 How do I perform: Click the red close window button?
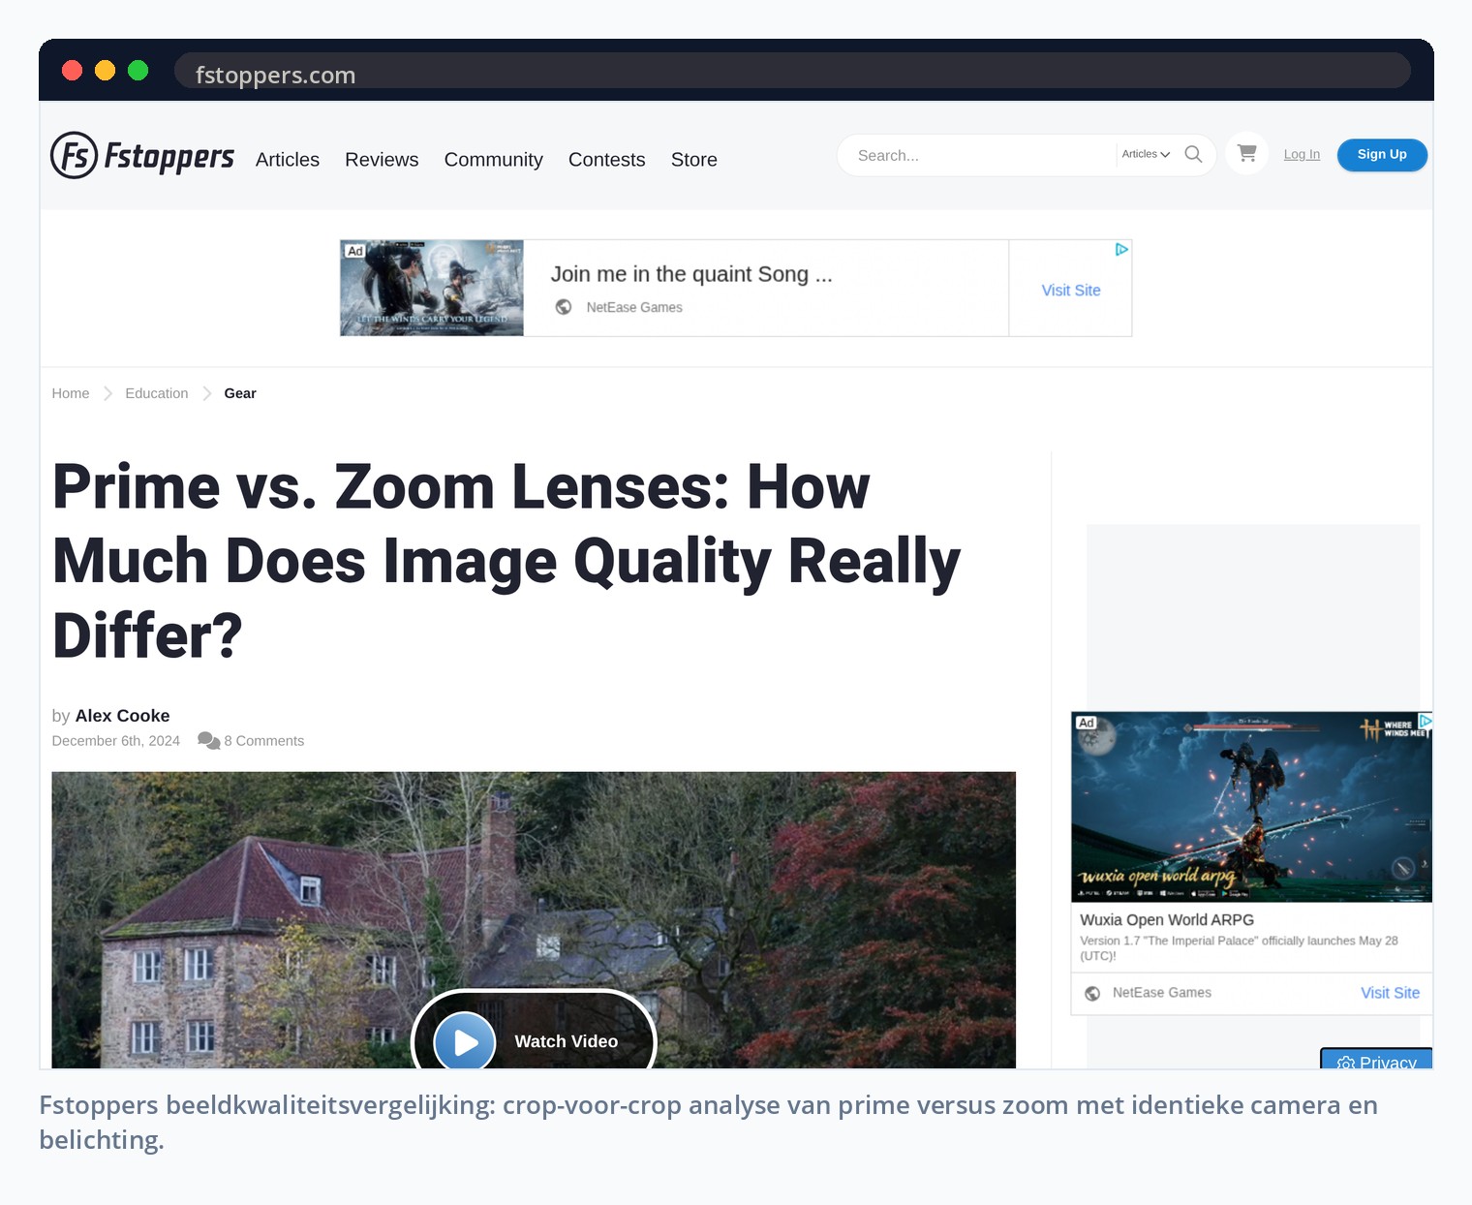[x=72, y=70]
